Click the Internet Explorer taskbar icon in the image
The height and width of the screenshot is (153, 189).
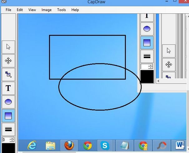[32, 145]
